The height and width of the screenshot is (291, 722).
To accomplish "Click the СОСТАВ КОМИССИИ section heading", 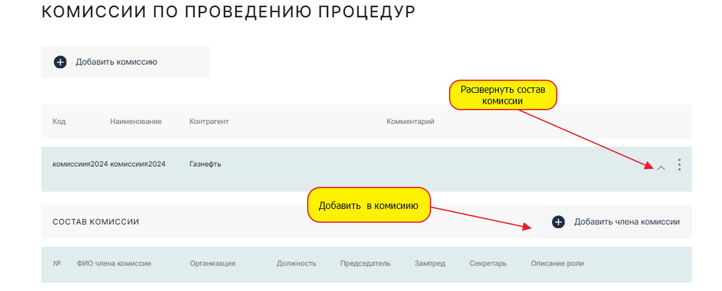I will (x=96, y=222).
